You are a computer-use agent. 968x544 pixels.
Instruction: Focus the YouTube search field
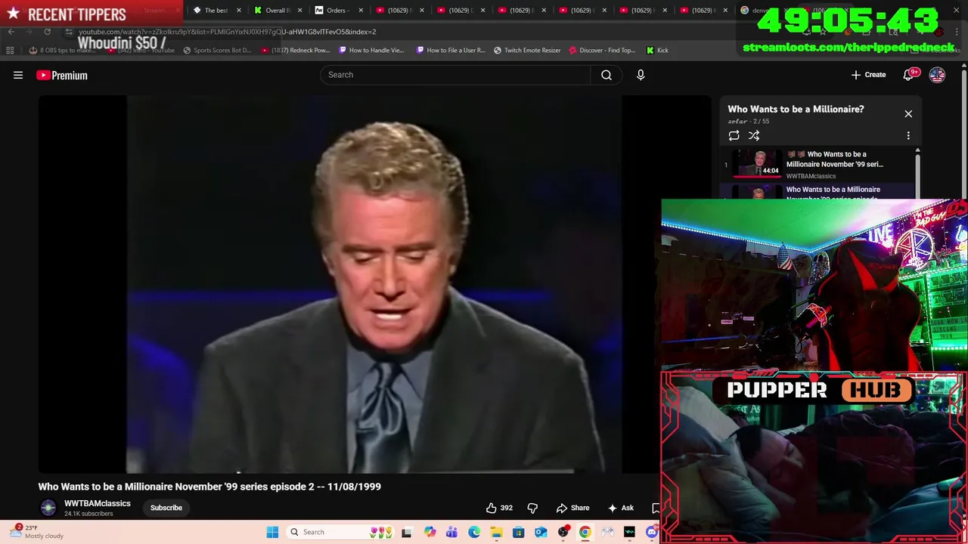pyautogui.click(x=455, y=75)
